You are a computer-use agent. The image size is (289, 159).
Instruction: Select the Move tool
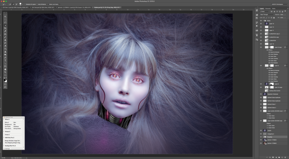pos(5,17)
